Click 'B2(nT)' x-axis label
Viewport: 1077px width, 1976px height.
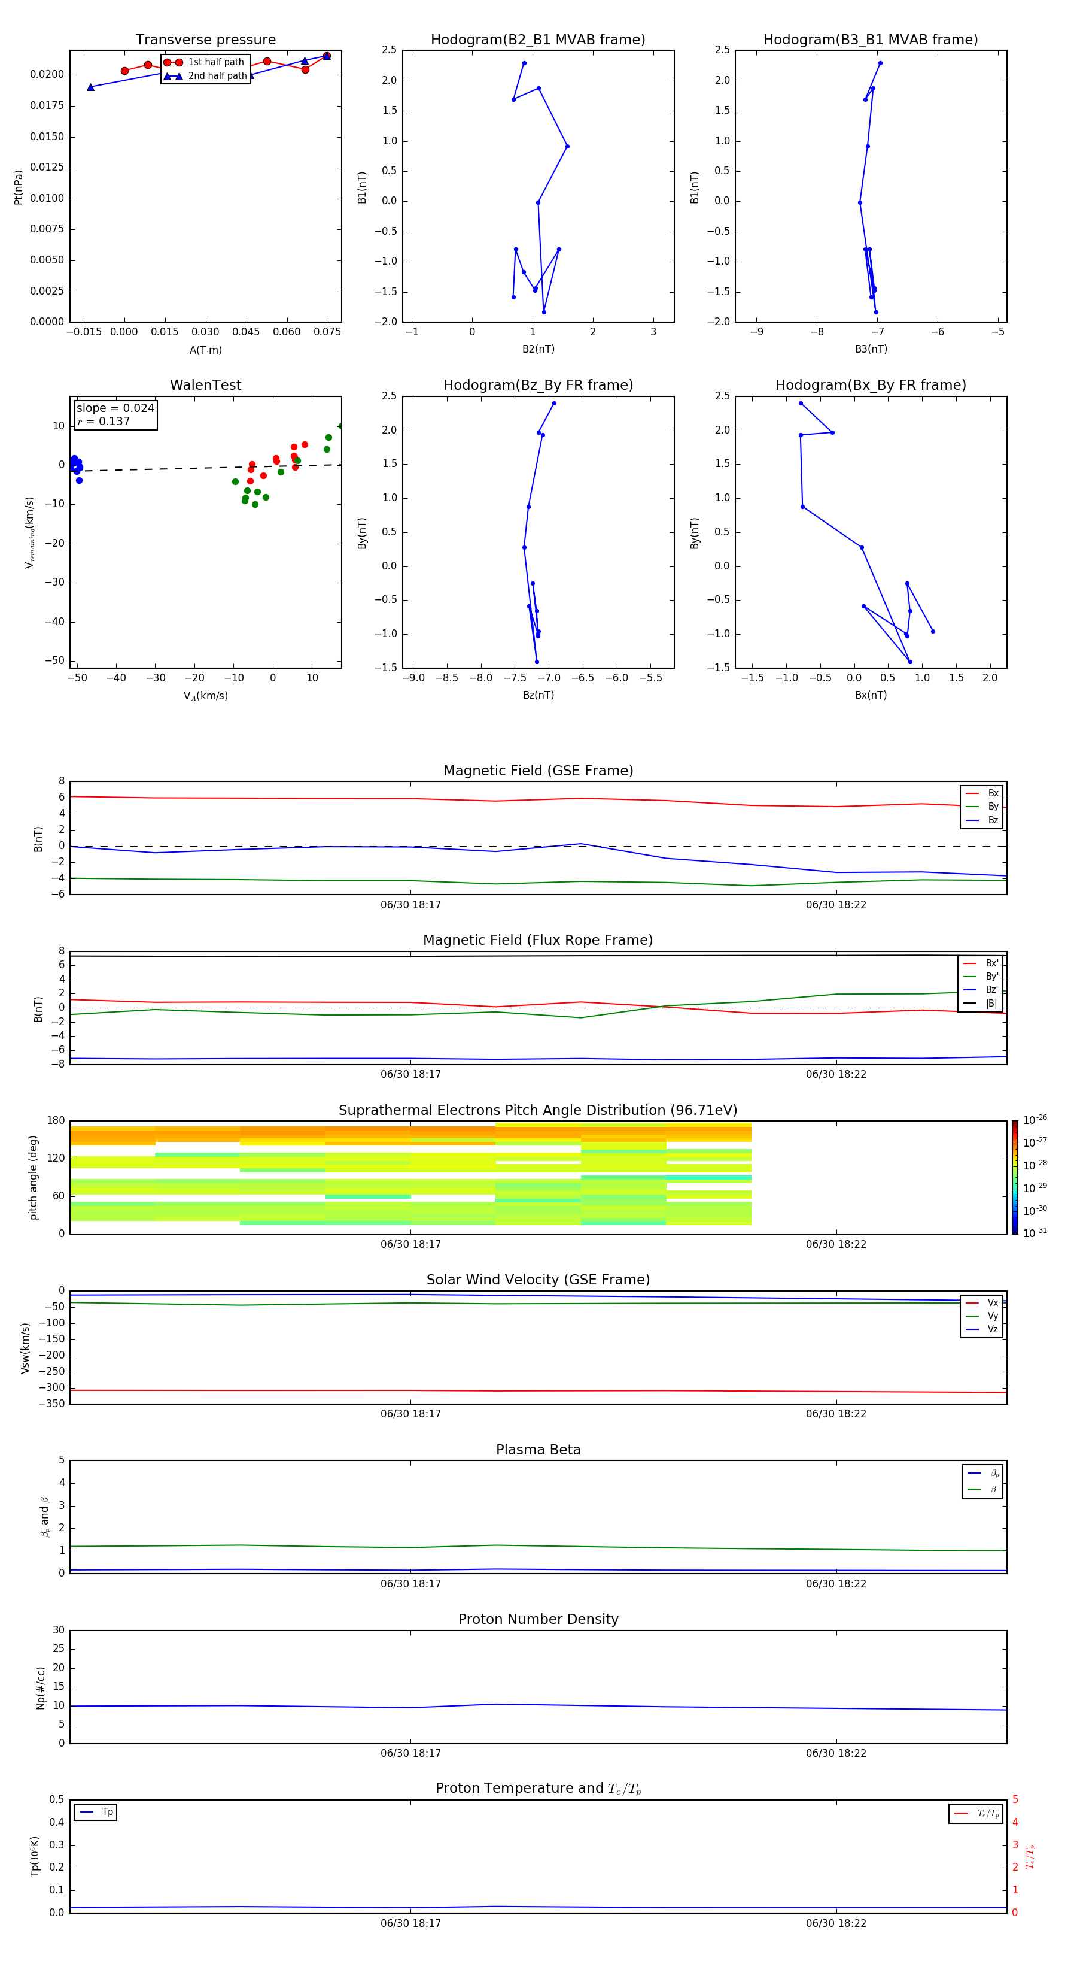click(x=538, y=349)
